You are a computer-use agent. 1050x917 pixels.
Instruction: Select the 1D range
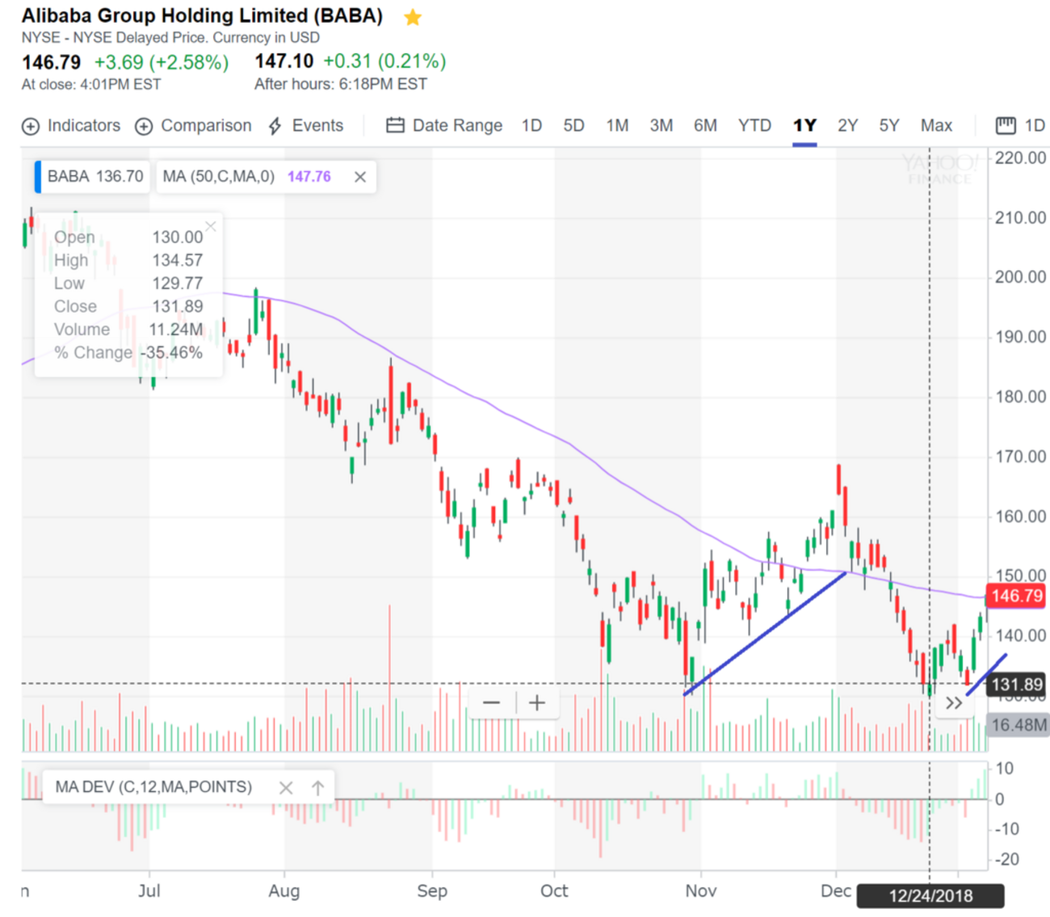coord(531,126)
